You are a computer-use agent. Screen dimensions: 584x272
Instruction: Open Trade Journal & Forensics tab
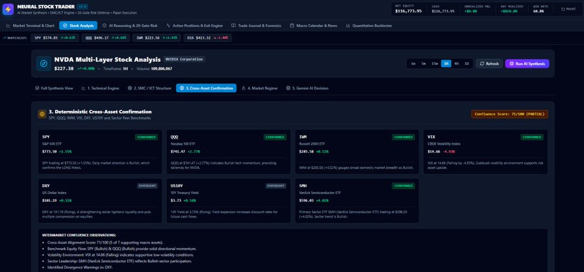pyautogui.click(x=256, y=26)
